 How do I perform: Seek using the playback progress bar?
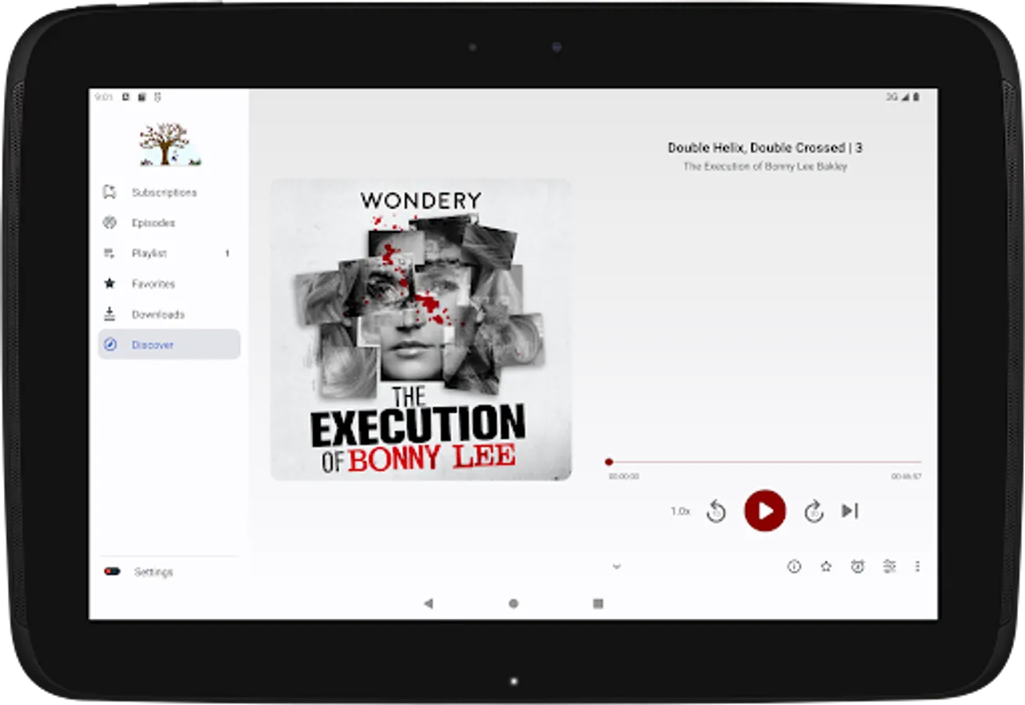click(764, 462)
